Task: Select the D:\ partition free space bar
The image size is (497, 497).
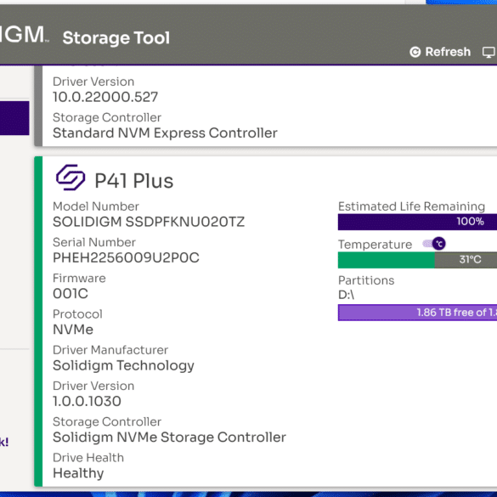Action: click(417, 313)
